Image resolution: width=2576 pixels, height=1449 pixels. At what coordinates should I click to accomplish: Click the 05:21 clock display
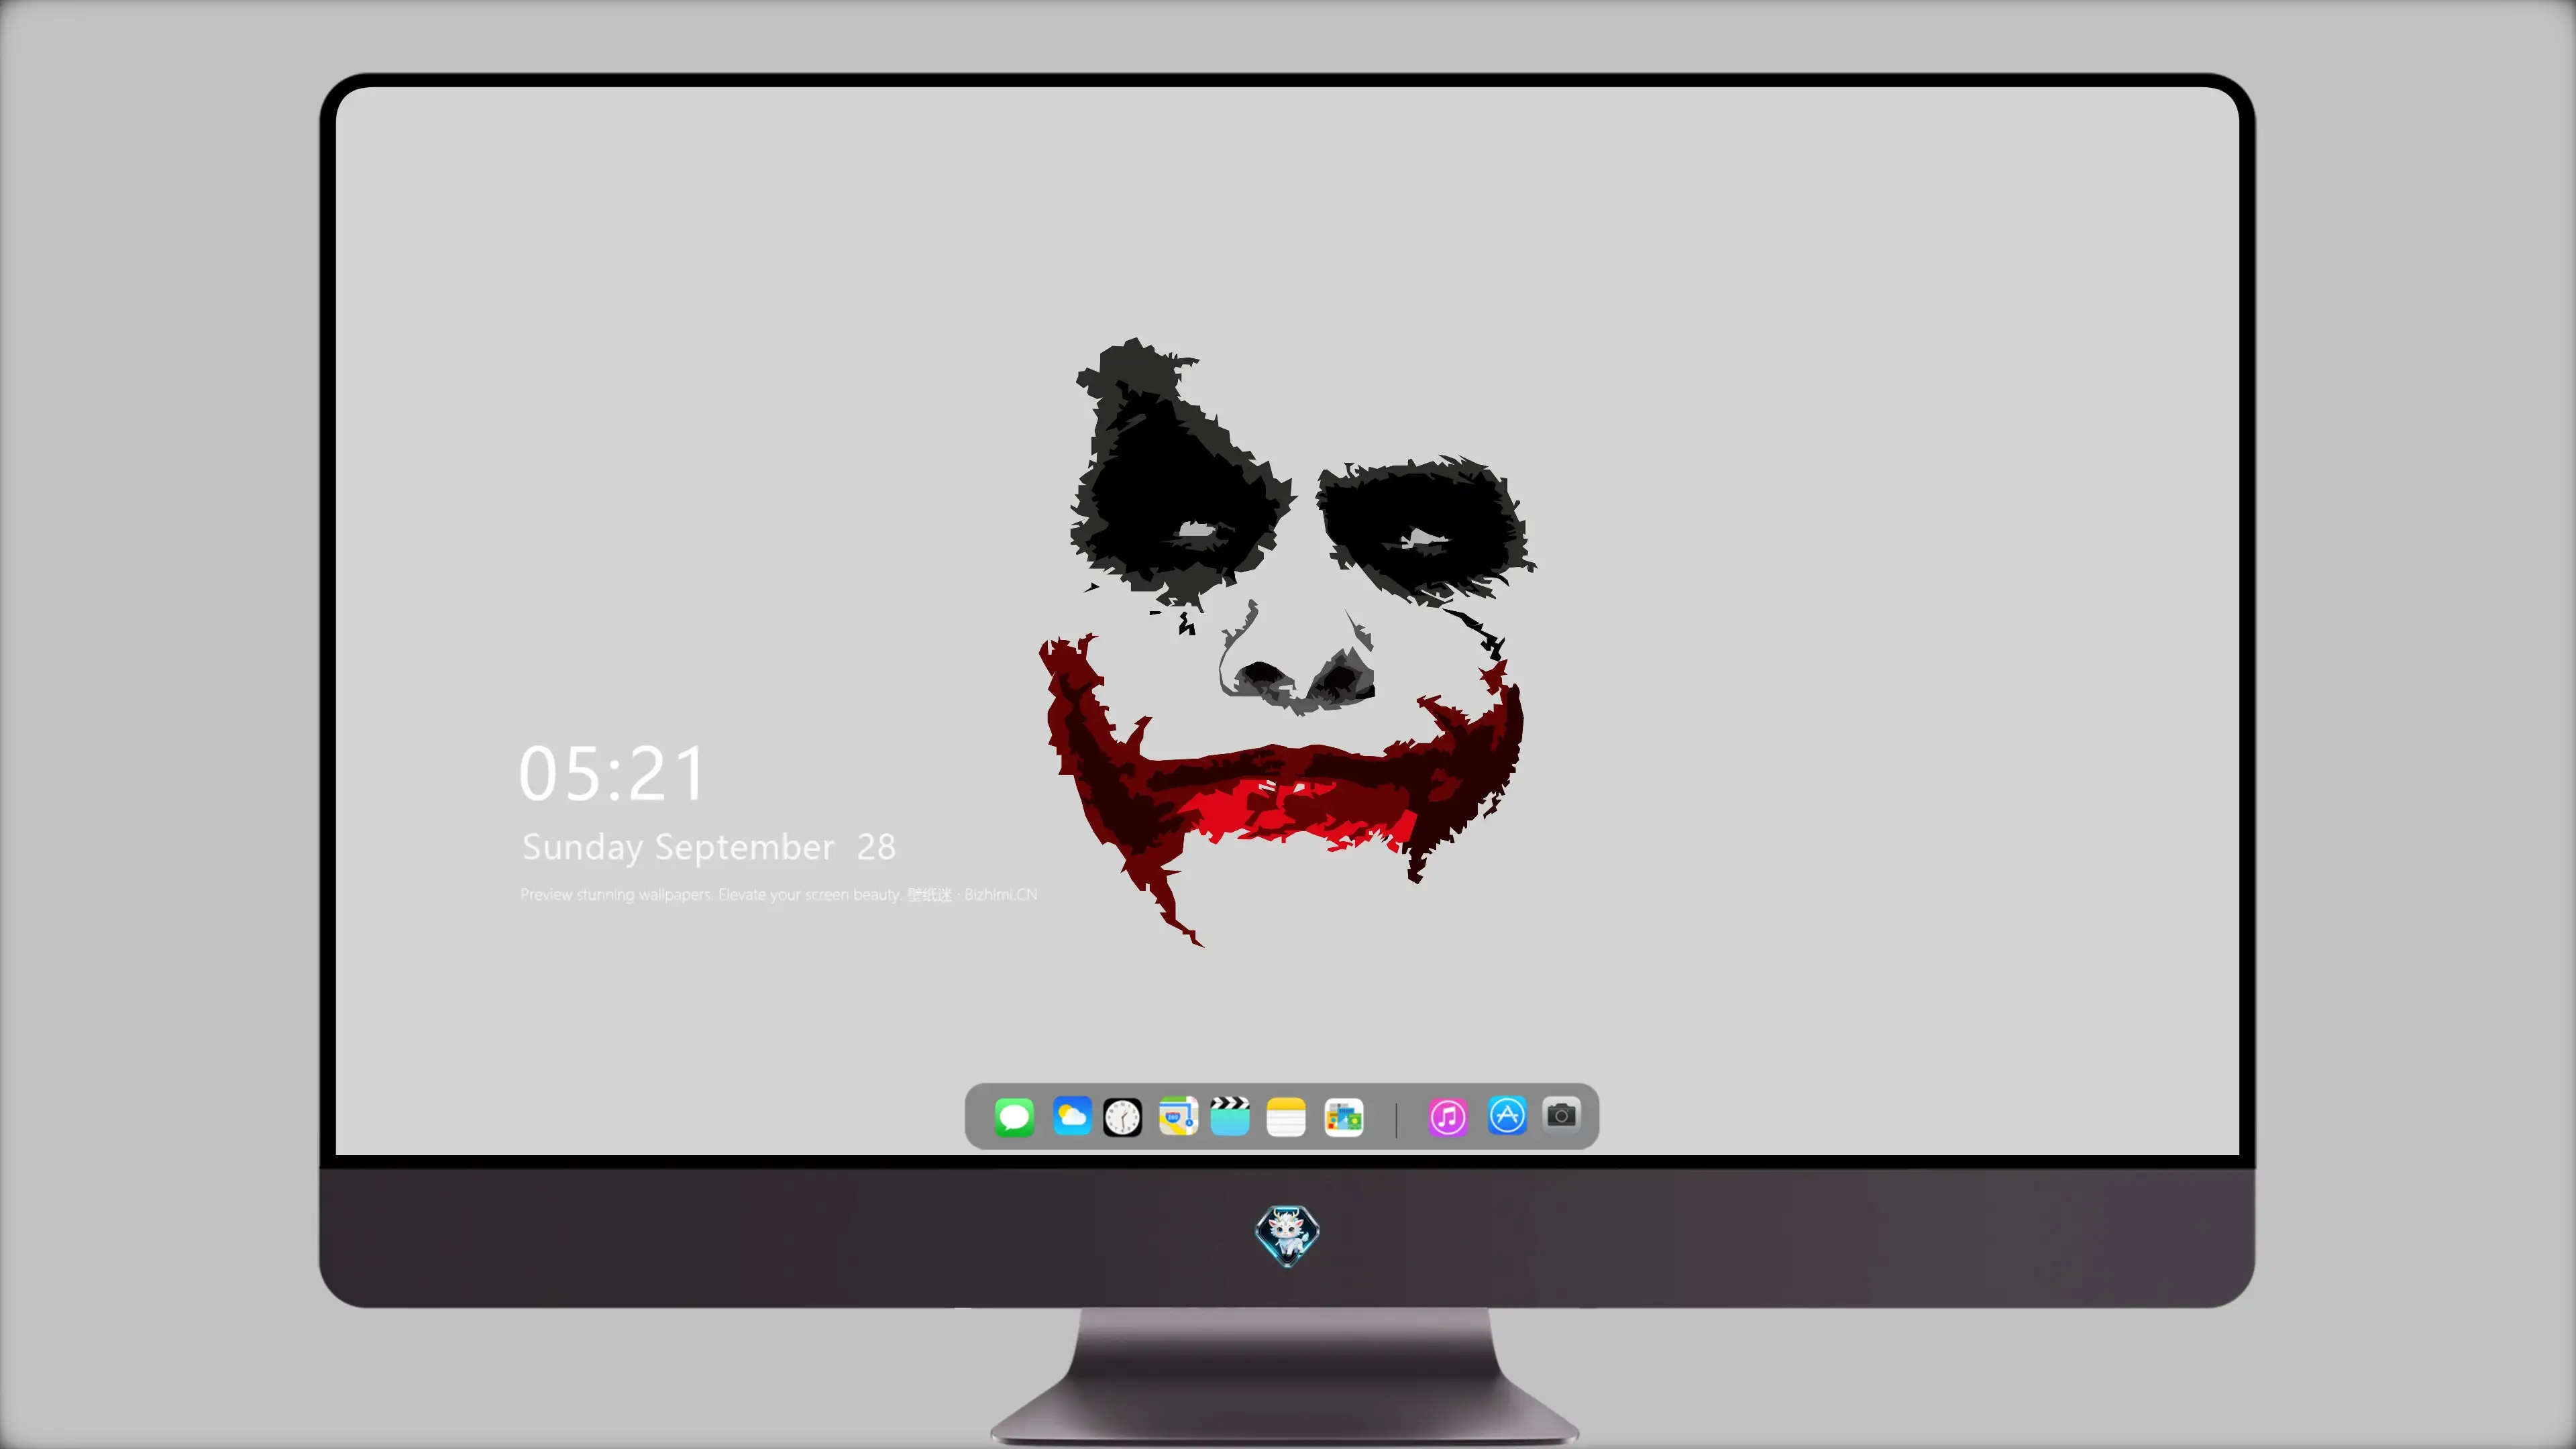pyautogui.click(x=612, y=773)
